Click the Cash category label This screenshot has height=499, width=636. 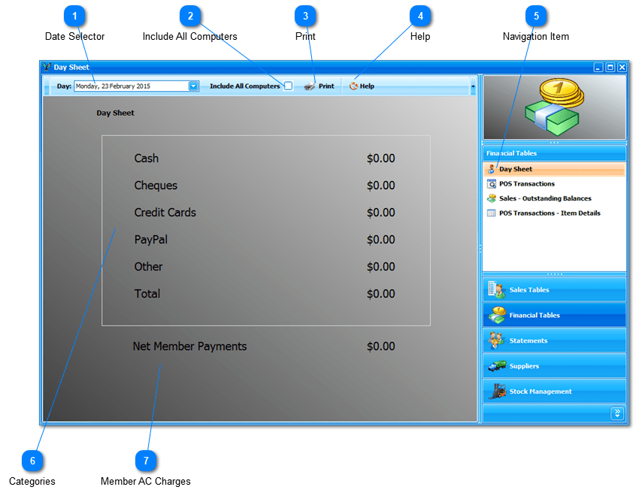click(x=147, y=158)
